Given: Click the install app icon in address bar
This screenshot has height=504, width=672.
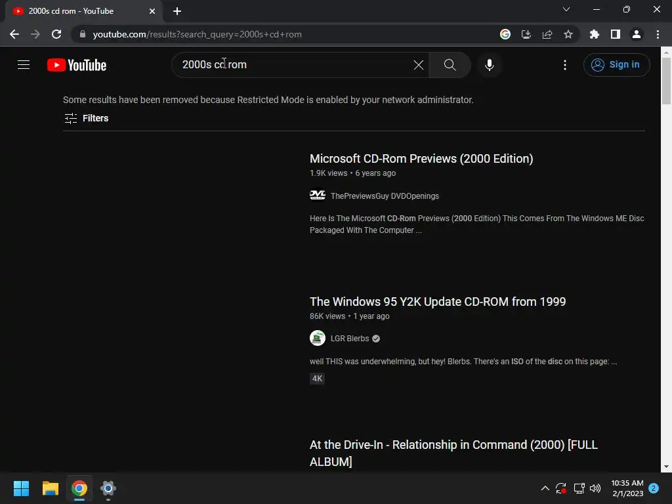Looking at the screenshot, I should [x=526, y=34].
